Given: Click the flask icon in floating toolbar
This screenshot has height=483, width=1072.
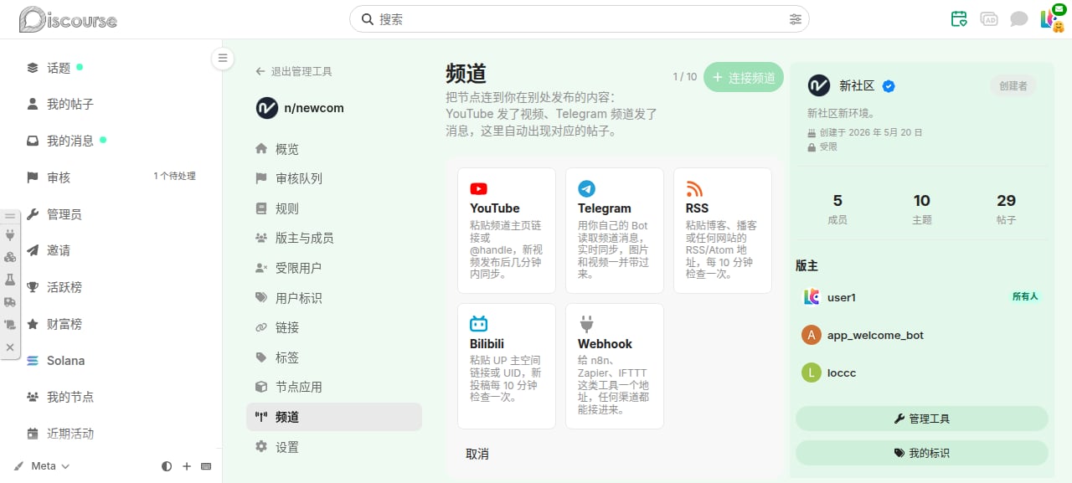Looking at the screenshot, I should 10,280.
